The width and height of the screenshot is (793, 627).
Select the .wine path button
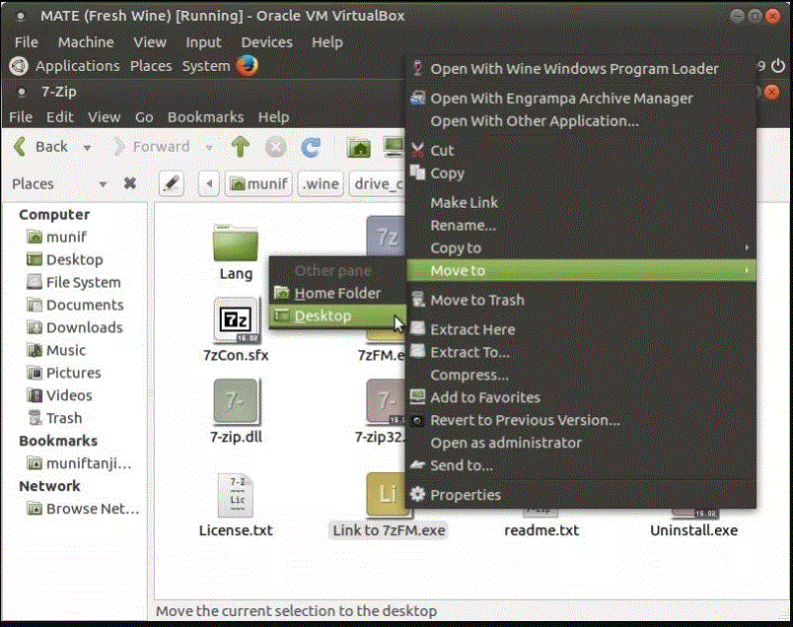(321, 183)
